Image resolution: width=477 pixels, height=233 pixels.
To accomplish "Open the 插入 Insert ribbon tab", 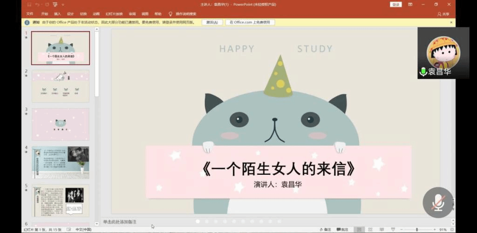I will pos(58,14).
